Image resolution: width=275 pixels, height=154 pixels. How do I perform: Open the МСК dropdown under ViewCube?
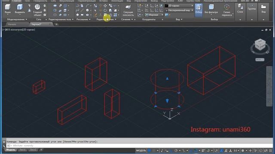coord(260,60)
